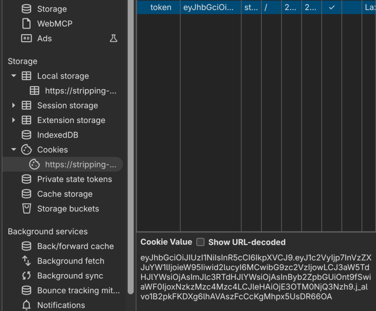Screen dimensions: 376x311
Task: Click the Private state tokens icon
Action: (26, 179)
